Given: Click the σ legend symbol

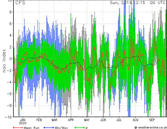Looking at the screenshot, I should point(87,128).
